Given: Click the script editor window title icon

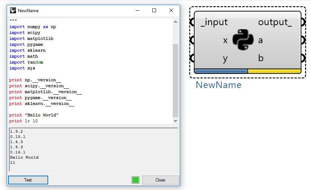Looking at the screenshot, I should (13, 11).
